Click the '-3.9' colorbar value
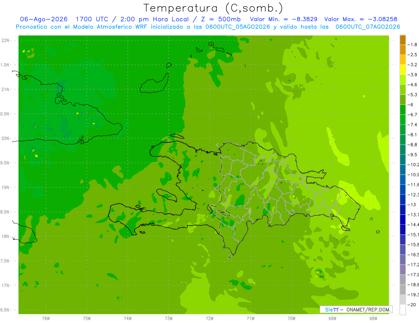The width and height of the screenshot is (419, 323). pos(412,75)
